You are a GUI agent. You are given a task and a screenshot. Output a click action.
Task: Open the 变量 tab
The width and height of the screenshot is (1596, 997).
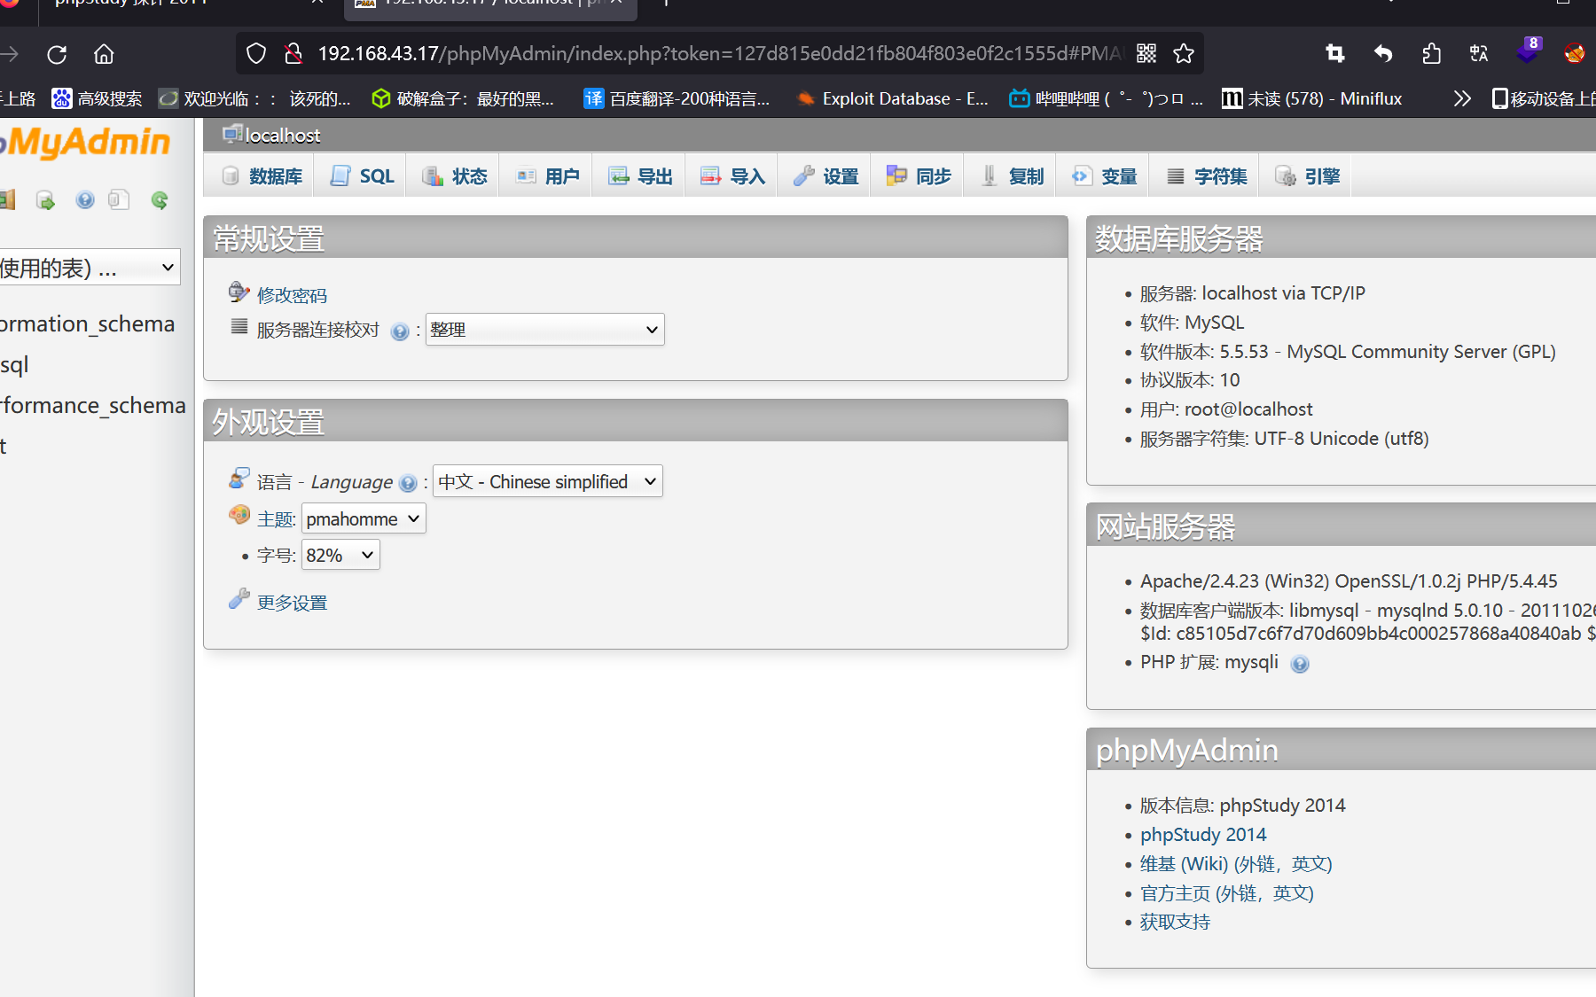click(1104, 176)
